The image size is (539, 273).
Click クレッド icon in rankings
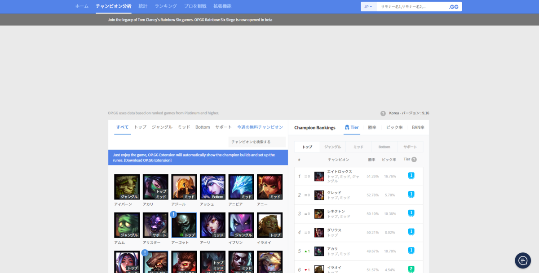pos(319,195)
